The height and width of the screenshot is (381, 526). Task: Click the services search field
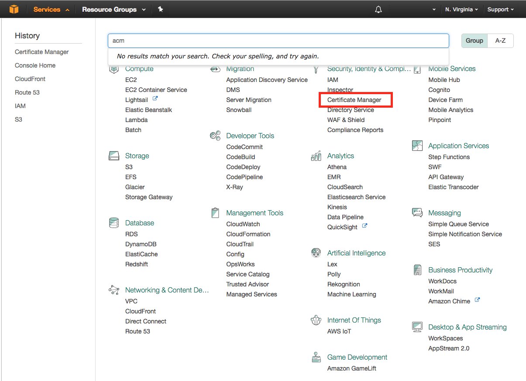[x=278, y=41]
